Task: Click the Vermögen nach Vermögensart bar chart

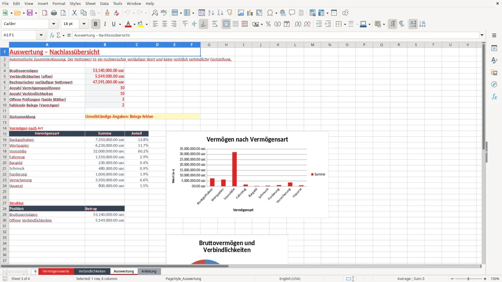Action: (247, 174)
